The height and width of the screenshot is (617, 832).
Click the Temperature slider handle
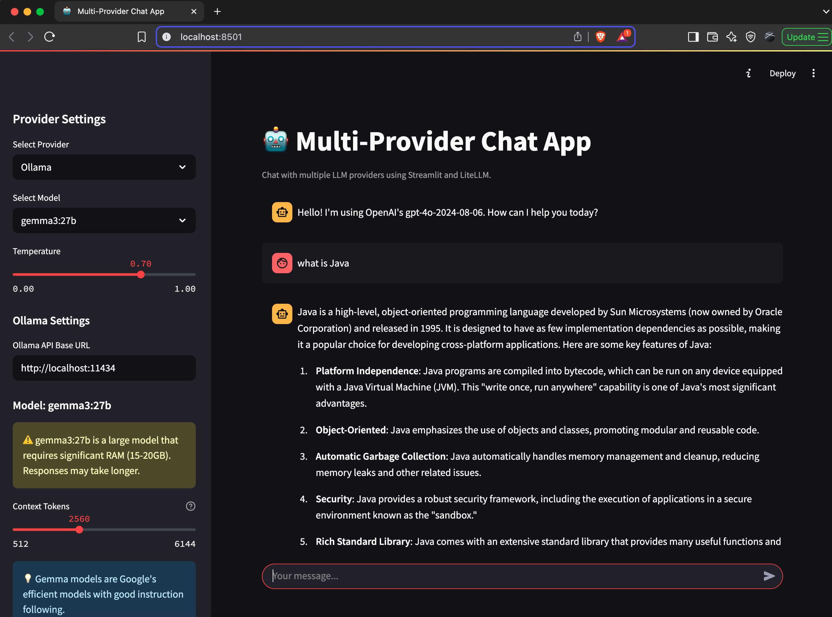pyautogui.click(x=141, y=275)
